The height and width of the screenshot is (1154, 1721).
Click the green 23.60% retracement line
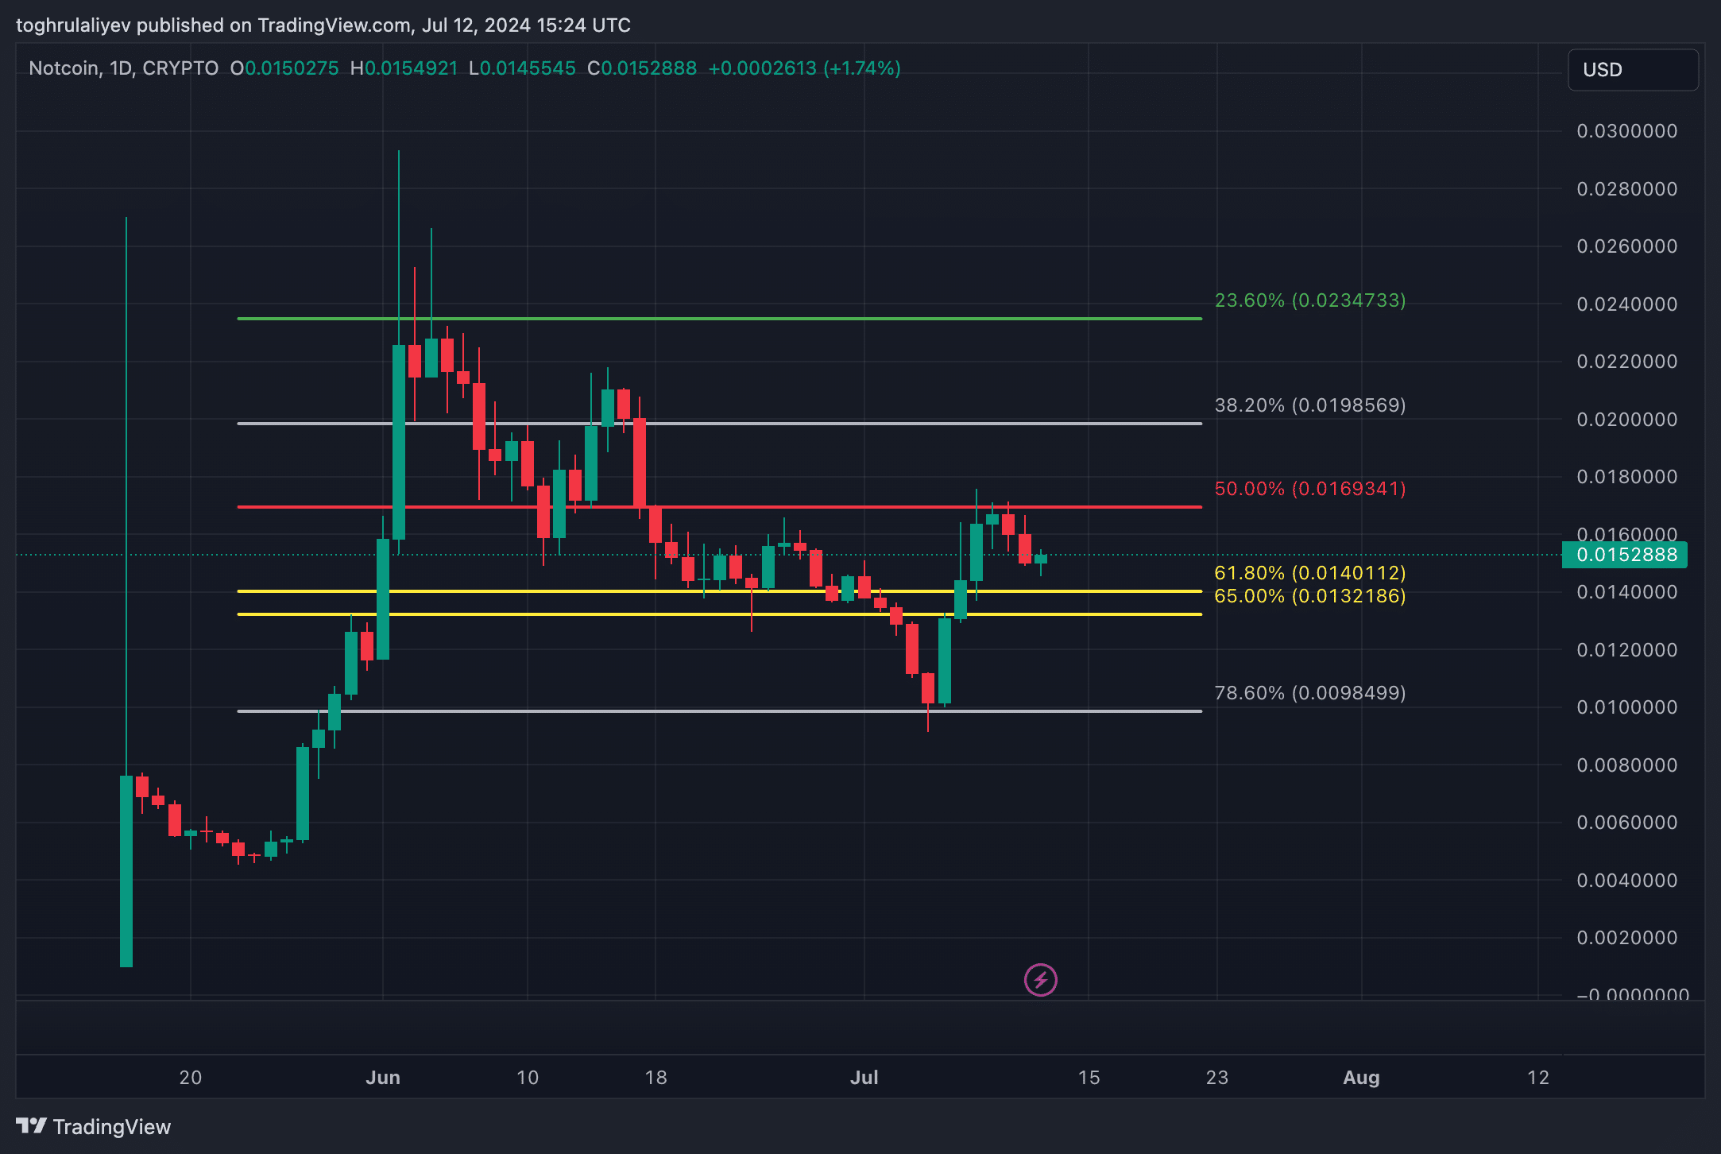click(720, 319)
